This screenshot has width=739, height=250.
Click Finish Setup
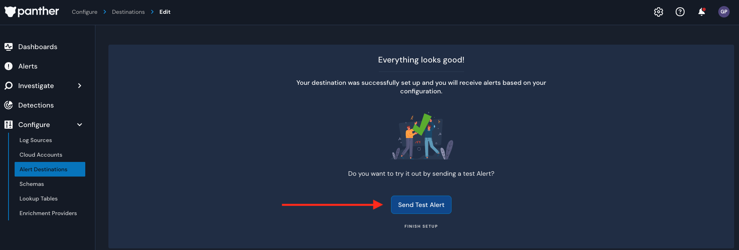pos(421,226)
